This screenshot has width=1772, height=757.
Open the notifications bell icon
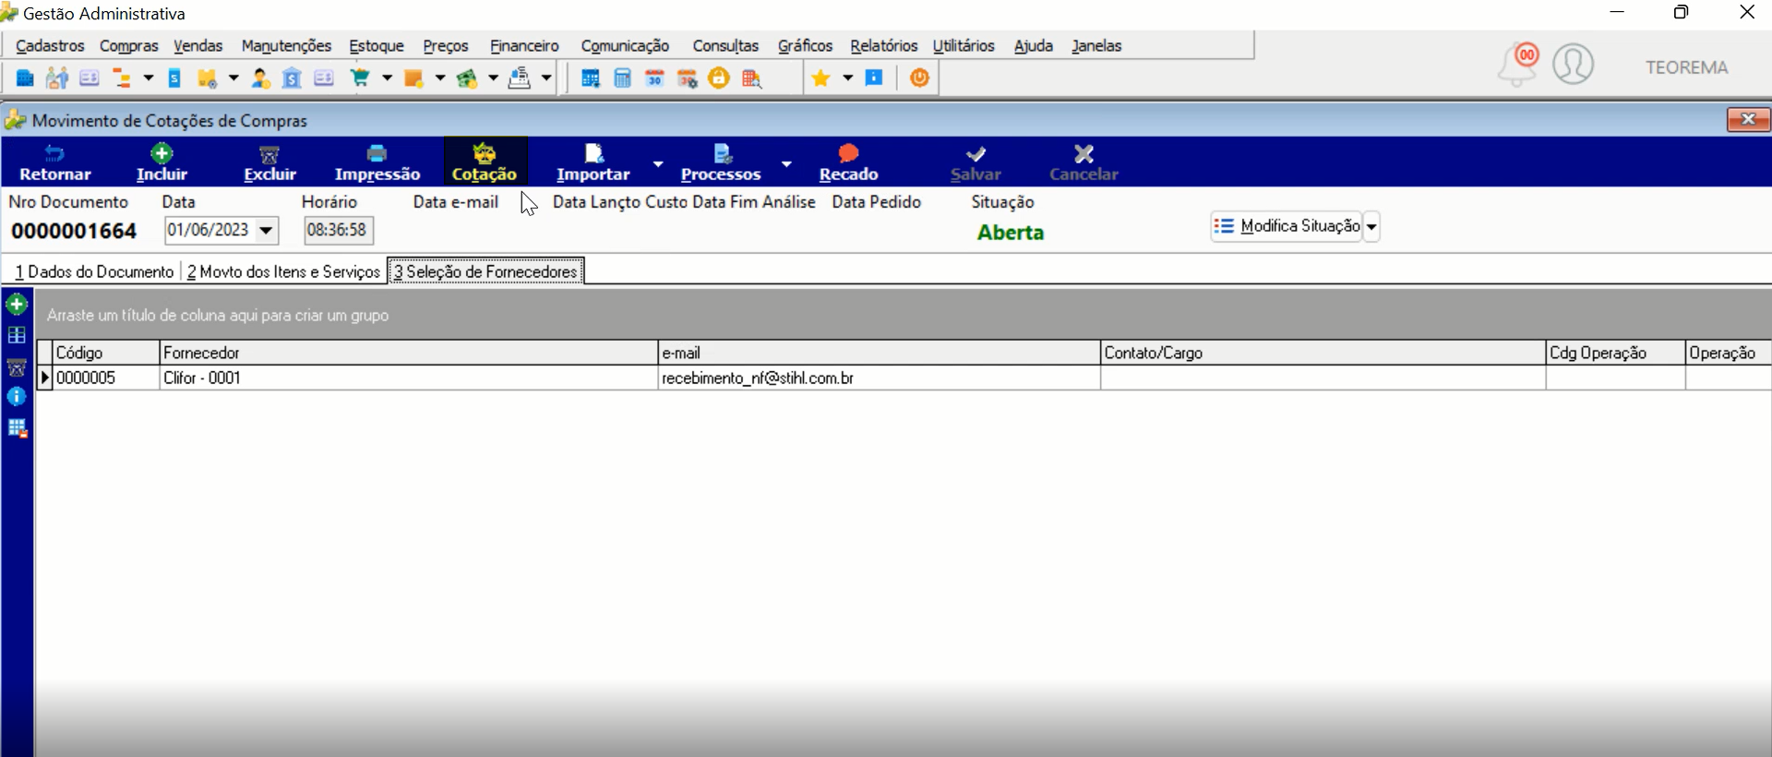[x=1517, y=65]
